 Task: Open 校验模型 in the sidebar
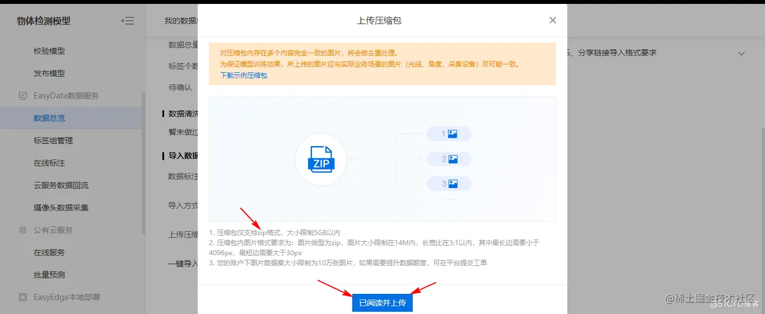[49, 51]
